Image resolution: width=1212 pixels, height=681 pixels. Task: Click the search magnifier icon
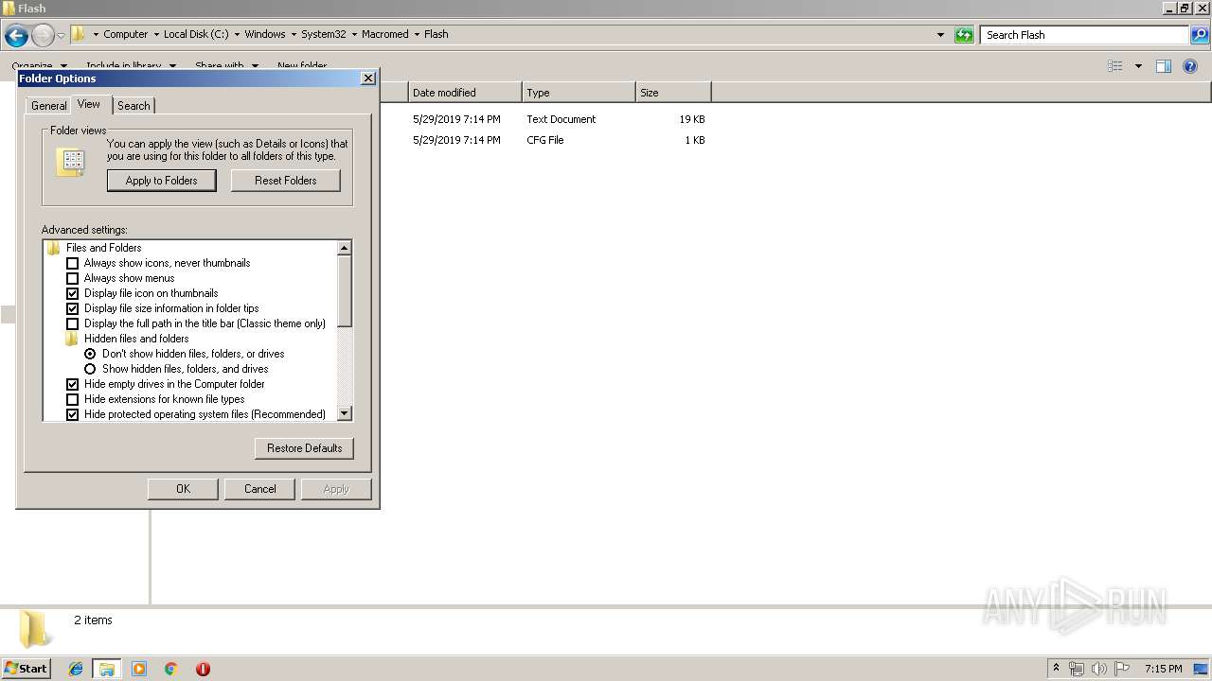(1199, 35)
